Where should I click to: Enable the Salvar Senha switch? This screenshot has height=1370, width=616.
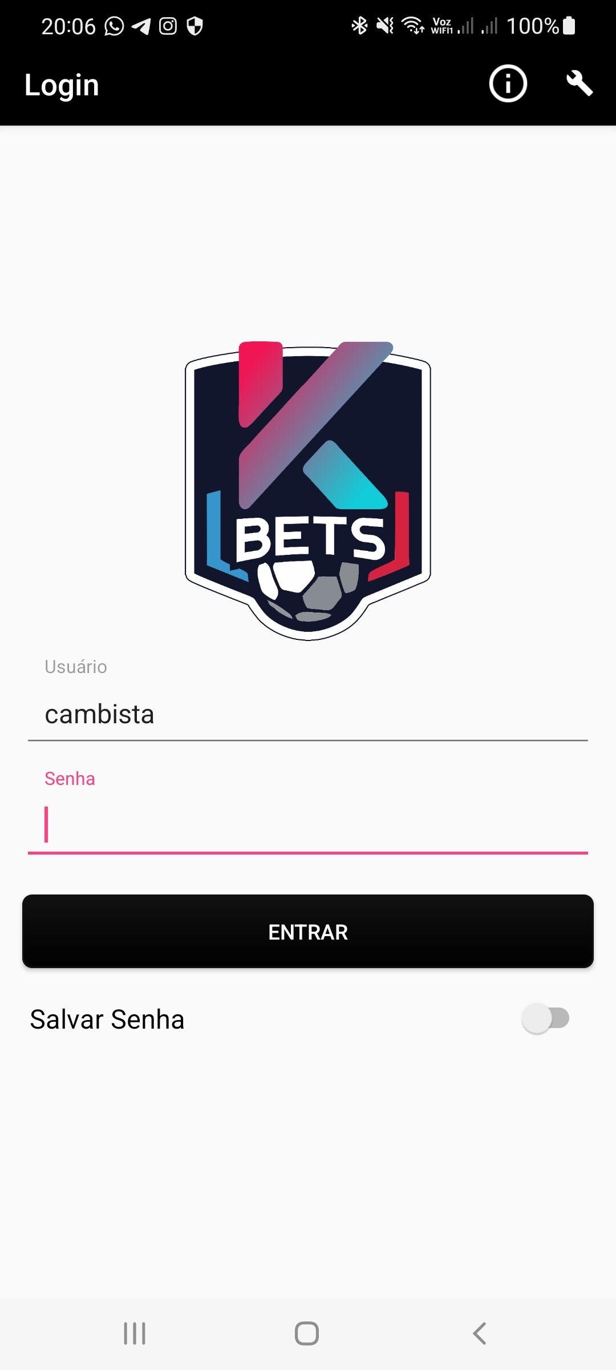[546, 1018]
